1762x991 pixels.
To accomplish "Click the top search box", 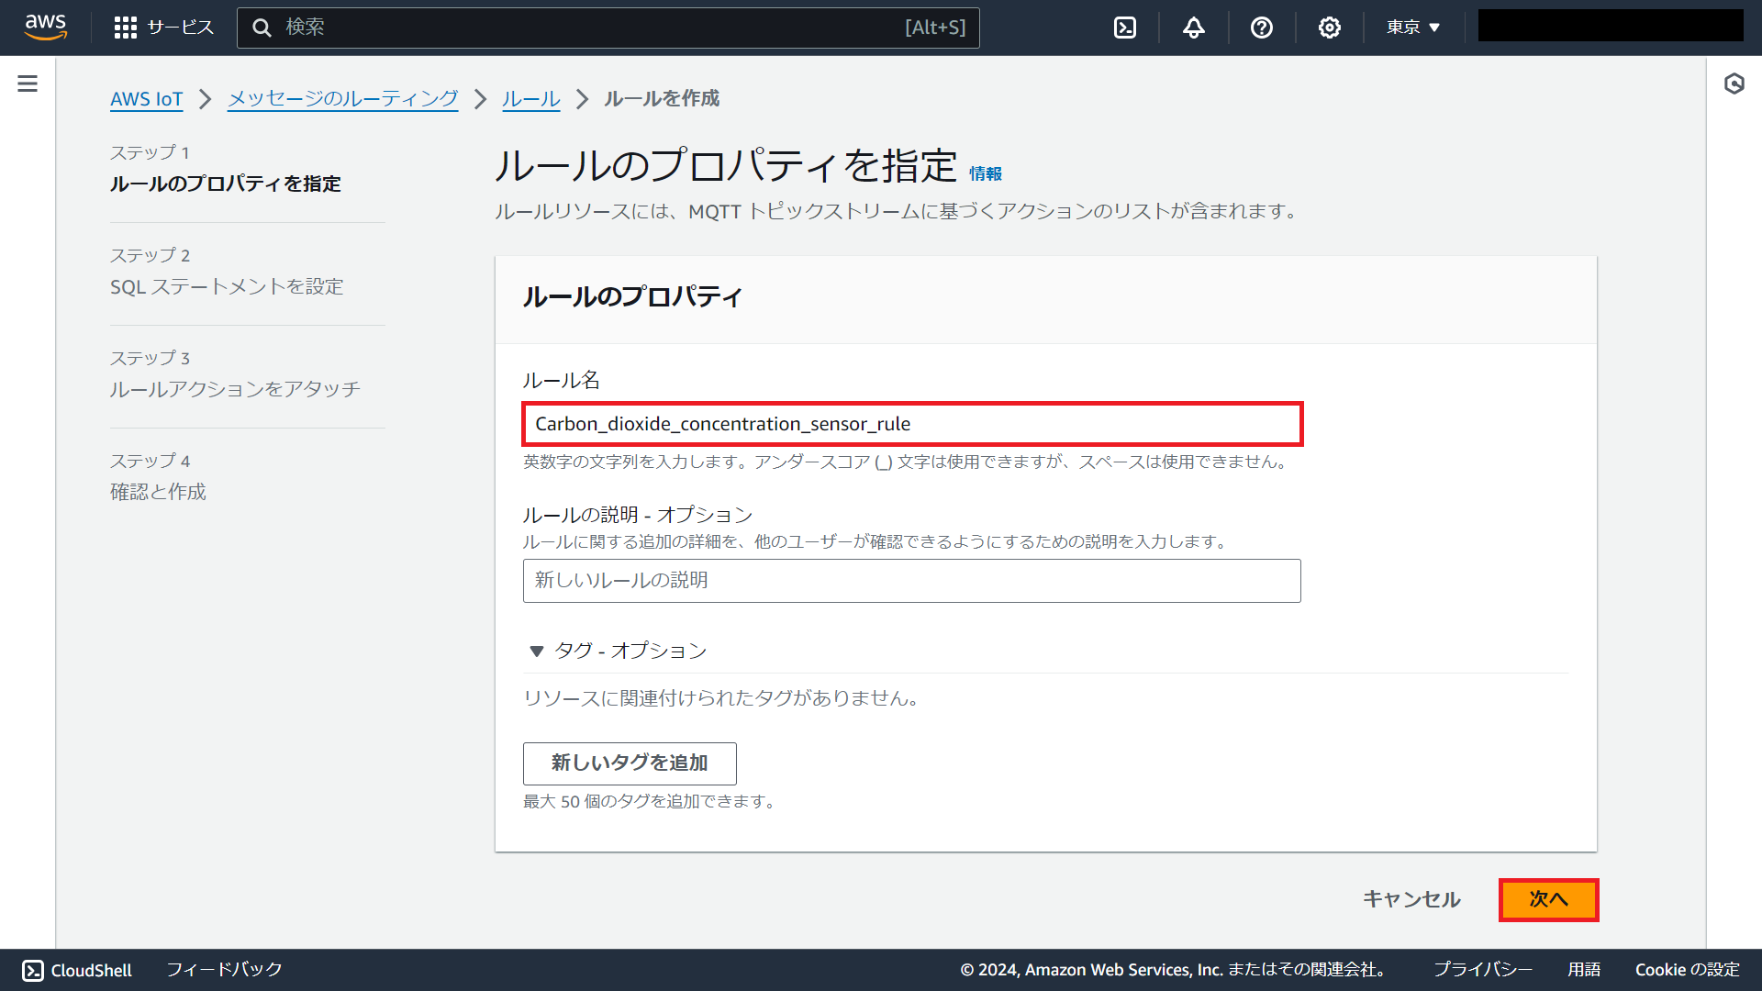I will pyautogui.click(x=608, y=28).
